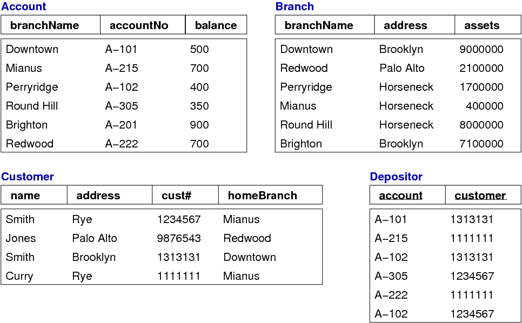Image resolution: width=522 pixels, height=323 pixels.
Task: Click the Branch address column header
Action: 405,25
